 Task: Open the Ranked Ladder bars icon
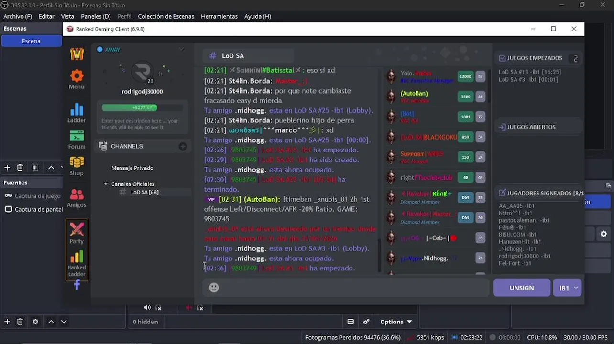pos(77,257)
